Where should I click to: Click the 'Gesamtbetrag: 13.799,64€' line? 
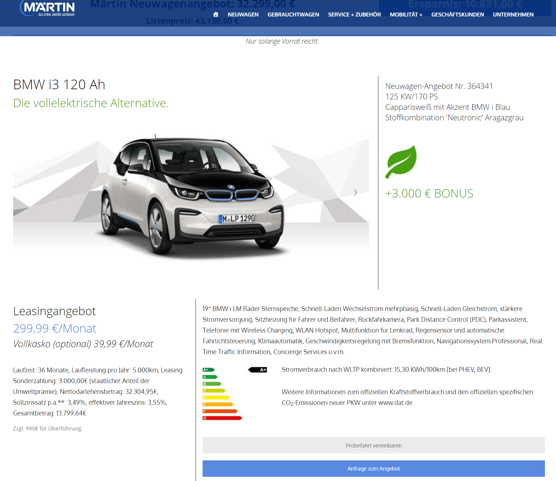[x=50, y=413]
